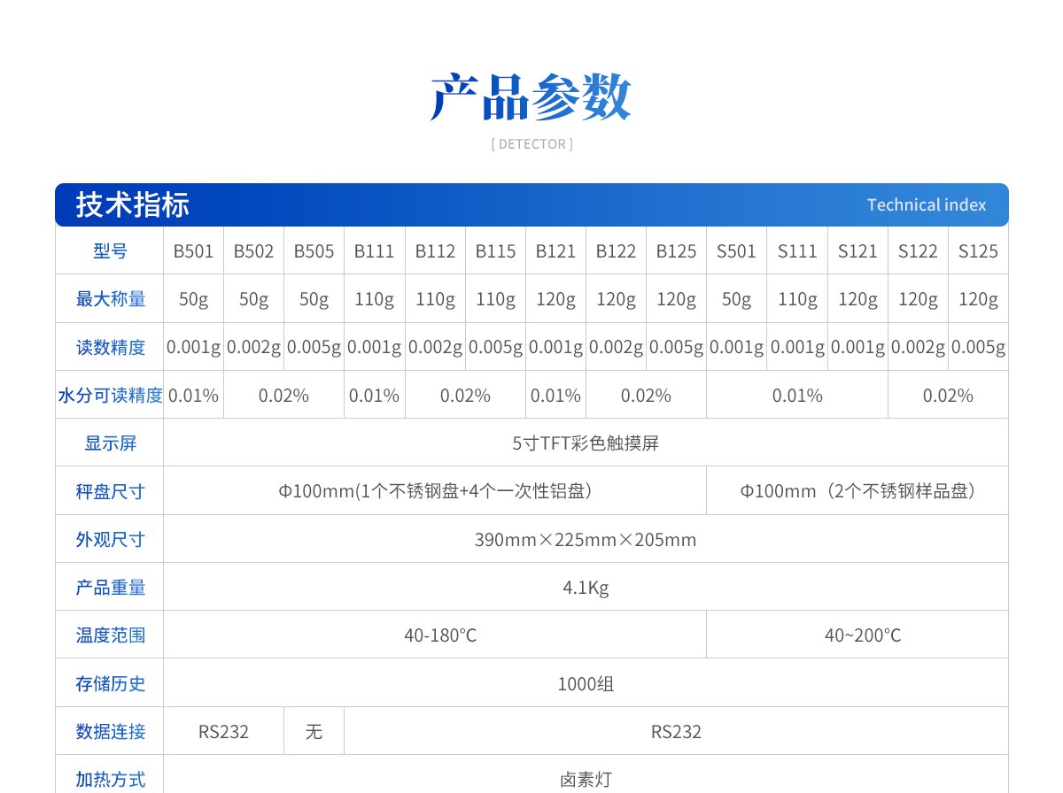Click the 存储历史 row label
Viewport: 1063px width, 793px height.
110,683
